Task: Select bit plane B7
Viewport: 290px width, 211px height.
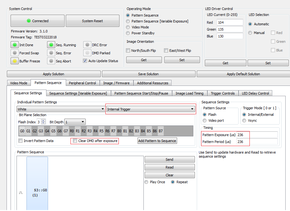Action: [161, 131]
